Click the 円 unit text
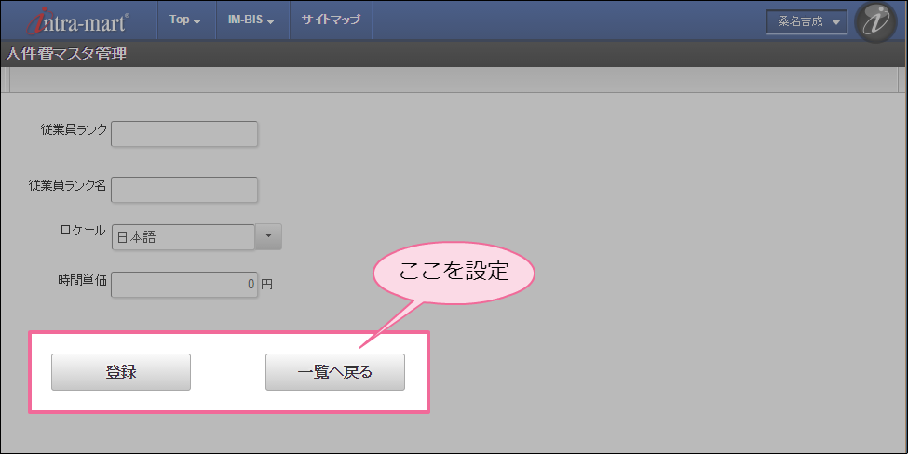 [266, 285]
